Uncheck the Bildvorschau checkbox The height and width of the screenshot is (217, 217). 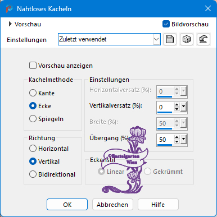pos(166,24)
